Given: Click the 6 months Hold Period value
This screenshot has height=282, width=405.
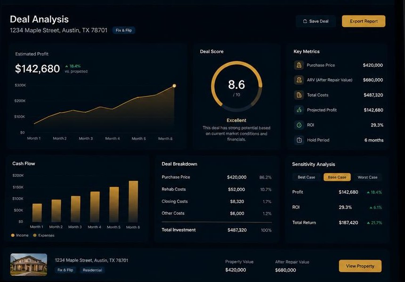Looking at the screenshot, I should coord(374,140).
